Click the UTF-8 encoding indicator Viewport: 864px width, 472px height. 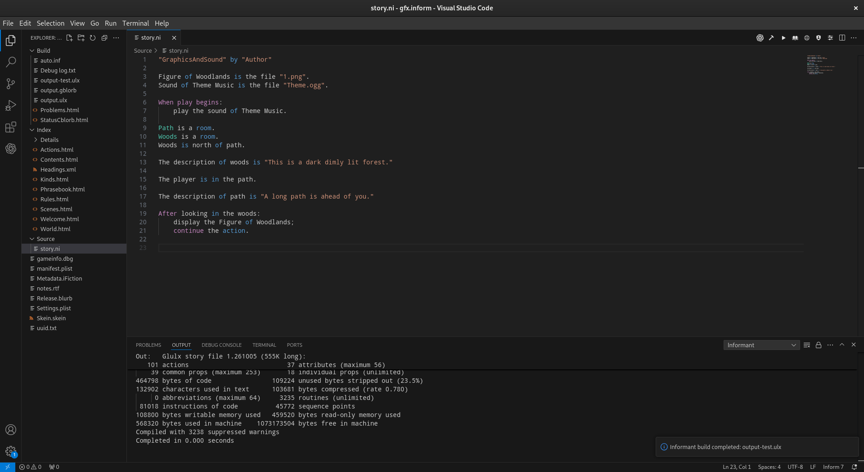coord(795,467)
